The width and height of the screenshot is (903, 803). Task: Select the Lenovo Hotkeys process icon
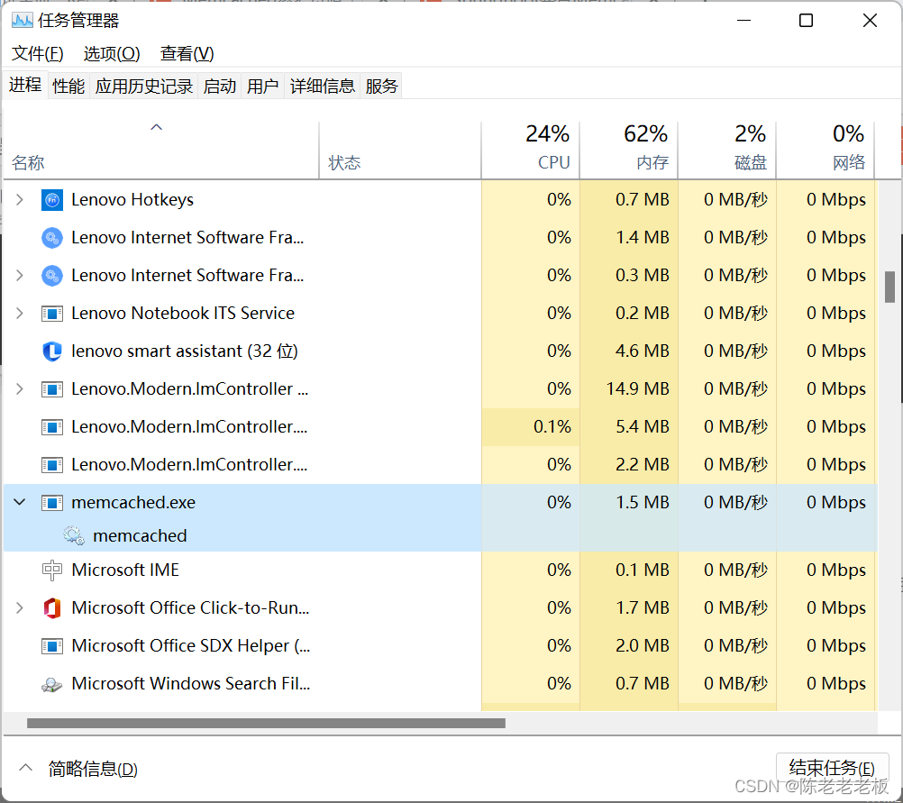[x=51, y=199]
